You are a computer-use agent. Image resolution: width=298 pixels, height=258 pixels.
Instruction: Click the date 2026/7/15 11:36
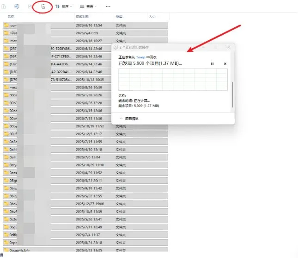point(89,119)
